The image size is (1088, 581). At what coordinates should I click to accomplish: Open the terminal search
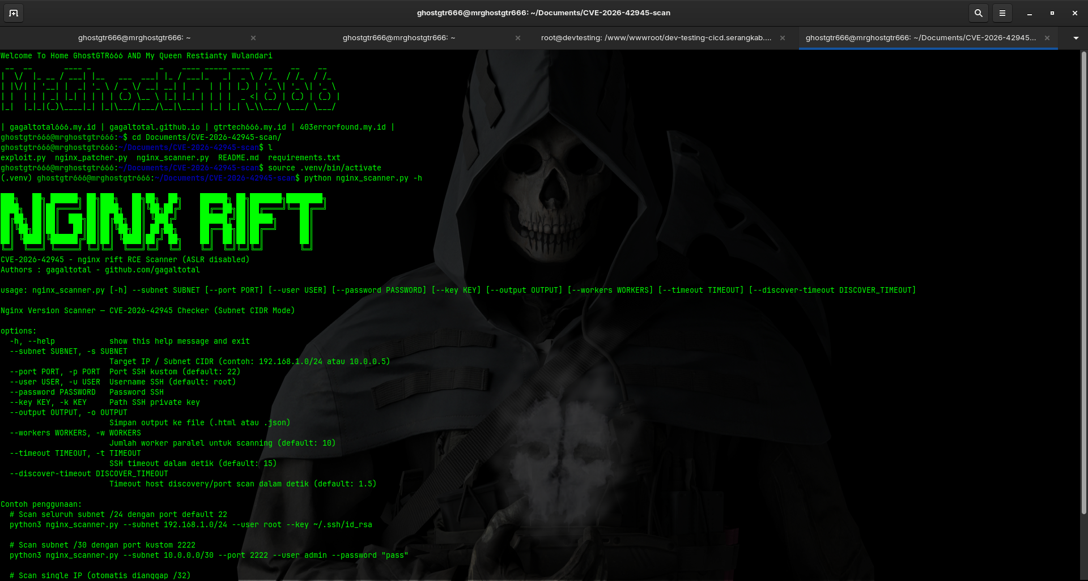pos(978,13)
